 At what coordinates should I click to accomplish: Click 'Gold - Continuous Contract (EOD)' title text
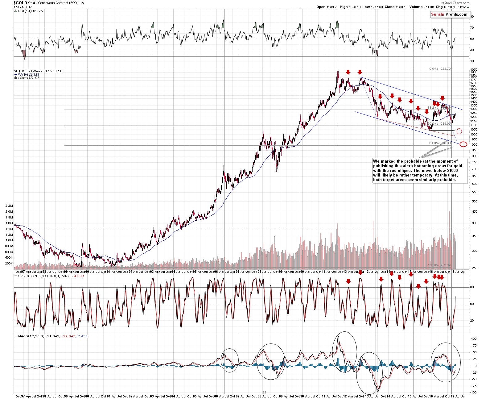[53, 3]
